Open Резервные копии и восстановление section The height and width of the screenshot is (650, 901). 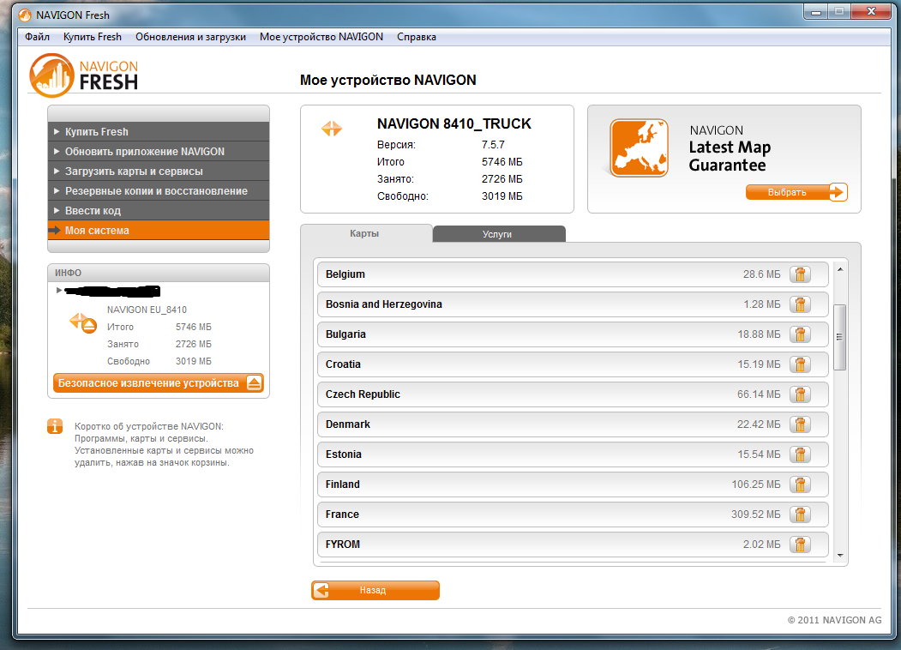(x=156, y=191)
